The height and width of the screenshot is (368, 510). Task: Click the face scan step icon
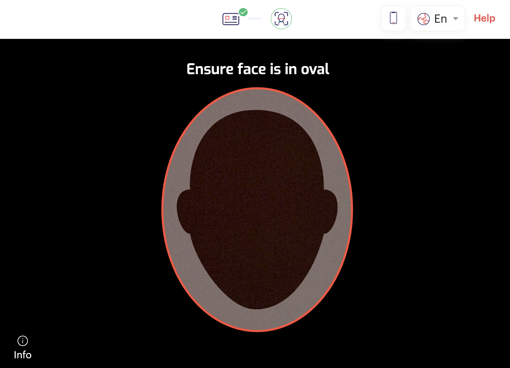coord(281,19)
